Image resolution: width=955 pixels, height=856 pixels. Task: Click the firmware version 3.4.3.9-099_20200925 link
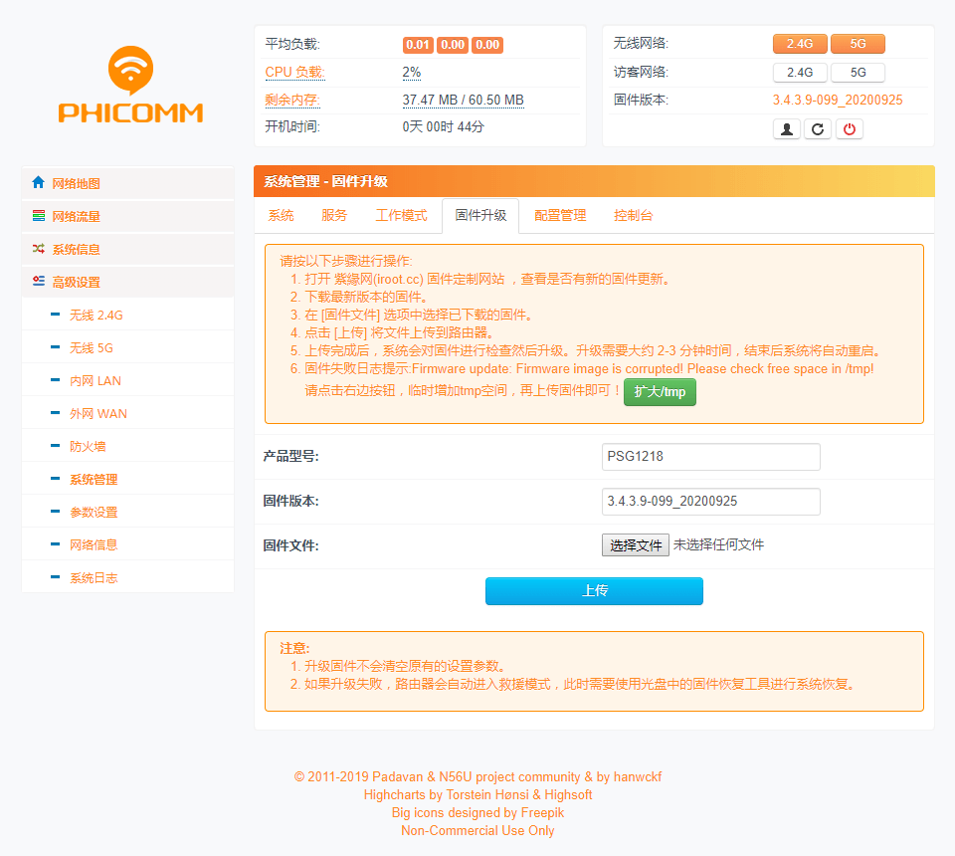click(x=838, y=100)
